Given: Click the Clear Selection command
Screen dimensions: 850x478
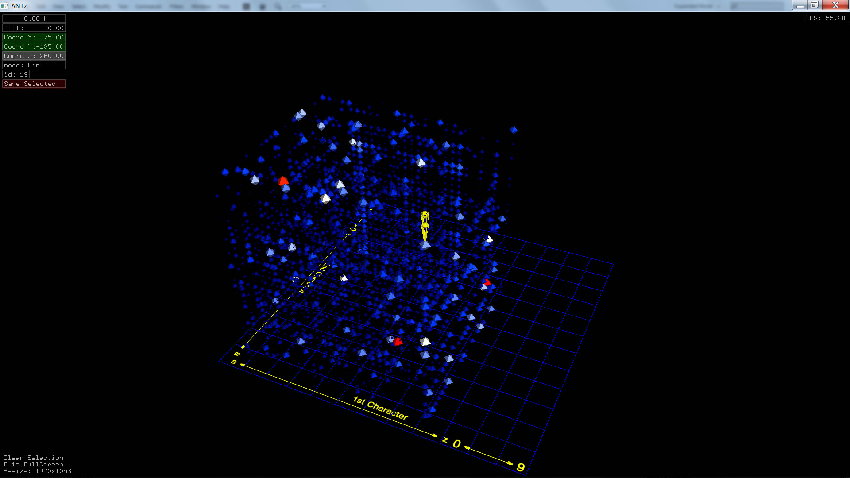Looking at the screenshot, I should 33,458.
